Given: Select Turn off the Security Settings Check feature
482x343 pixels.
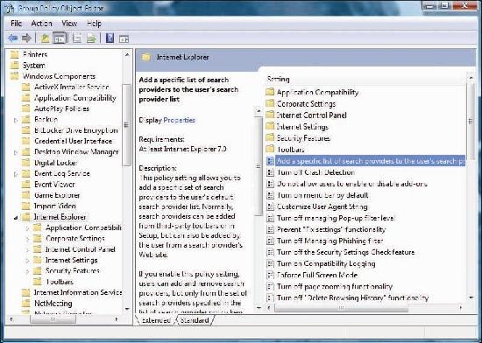Looking at the screenshot, I should pos(346,252).
